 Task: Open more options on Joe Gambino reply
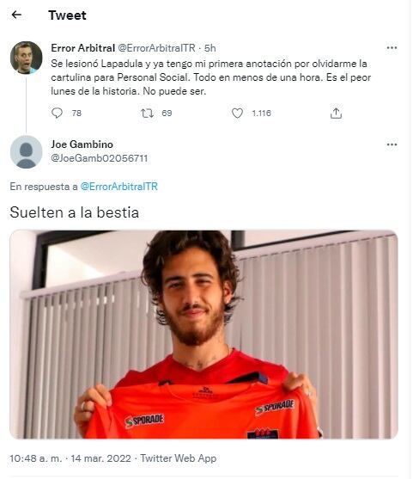(392, 144)
